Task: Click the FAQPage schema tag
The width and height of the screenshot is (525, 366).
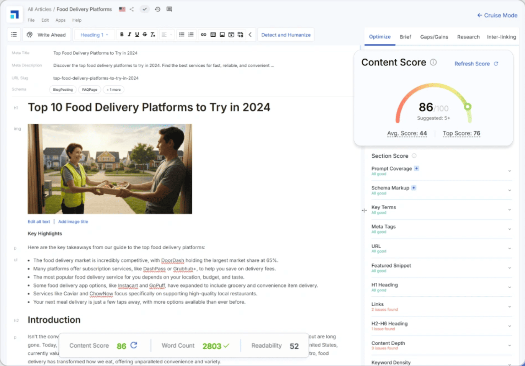Action: 90,90
